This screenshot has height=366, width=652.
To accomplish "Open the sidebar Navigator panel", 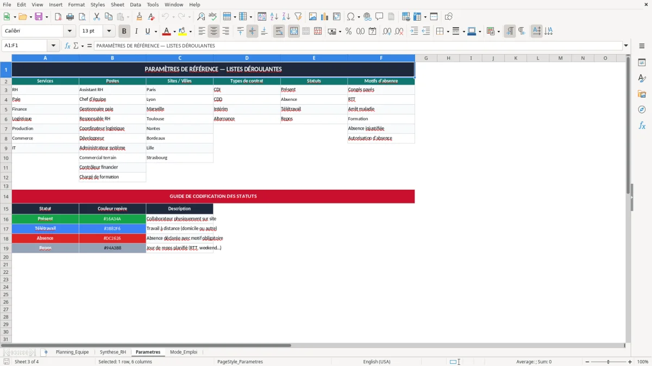I will coord(642,110).
